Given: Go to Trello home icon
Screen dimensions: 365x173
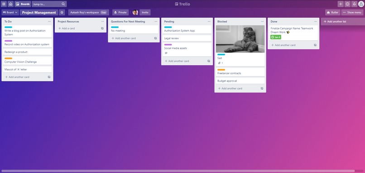Looking at the screenshot, I should [x=11, y=4].
